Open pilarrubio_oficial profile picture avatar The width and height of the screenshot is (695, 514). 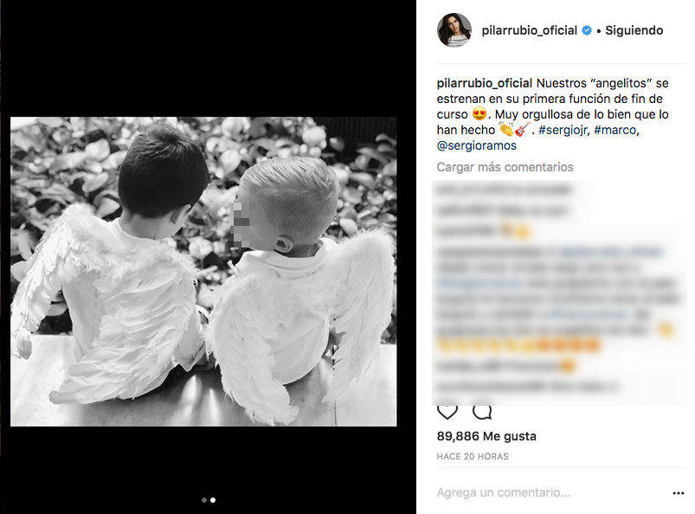tap(454, 29)
